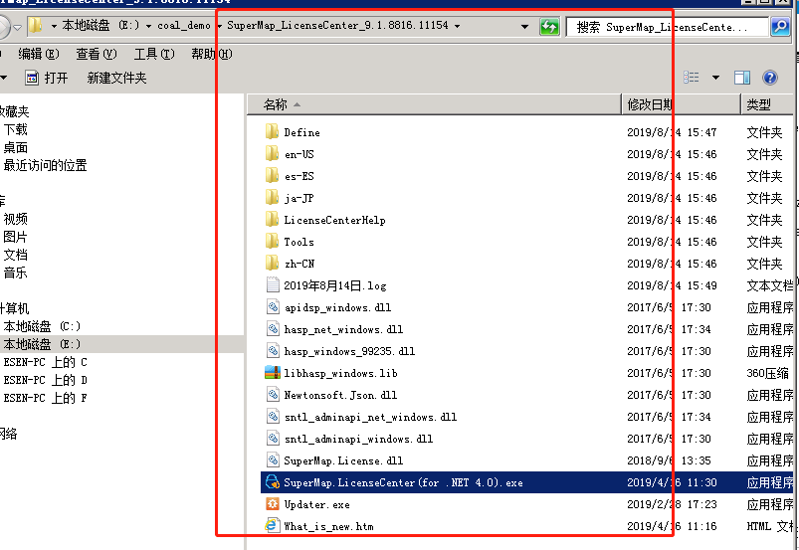
Task: Open 桌面 in the navigation pane
Action: [x=15, y=147]
